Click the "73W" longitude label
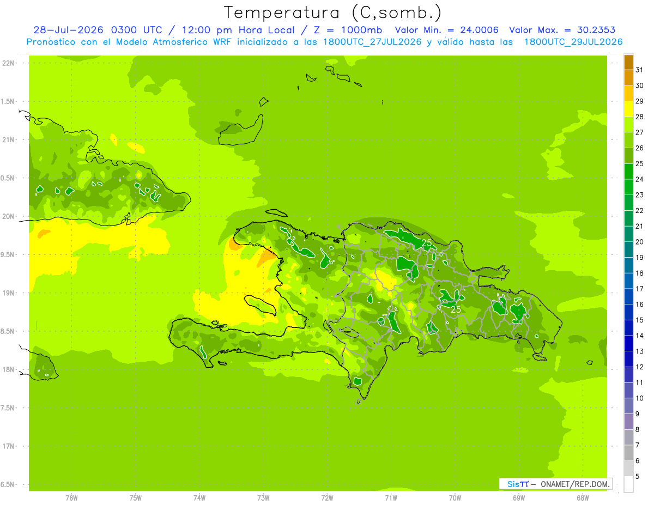This screenshot has width=654, height=505. tap(263, 497)
